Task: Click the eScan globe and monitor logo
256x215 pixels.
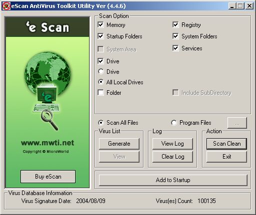Action: click(x=47, y=91)
